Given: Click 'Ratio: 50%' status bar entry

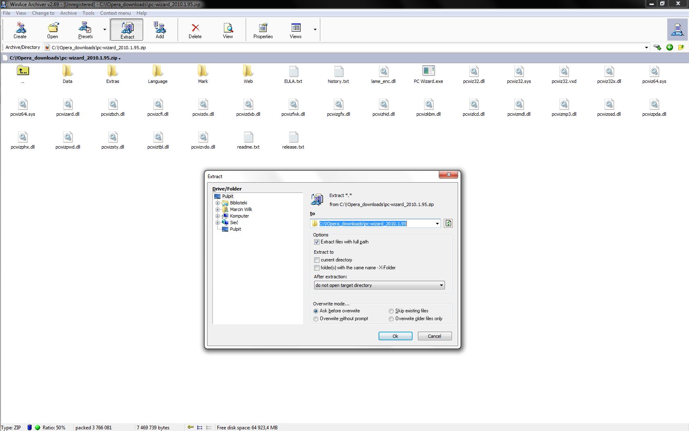Looking at the screenshot, I should [x=54, y=428].
